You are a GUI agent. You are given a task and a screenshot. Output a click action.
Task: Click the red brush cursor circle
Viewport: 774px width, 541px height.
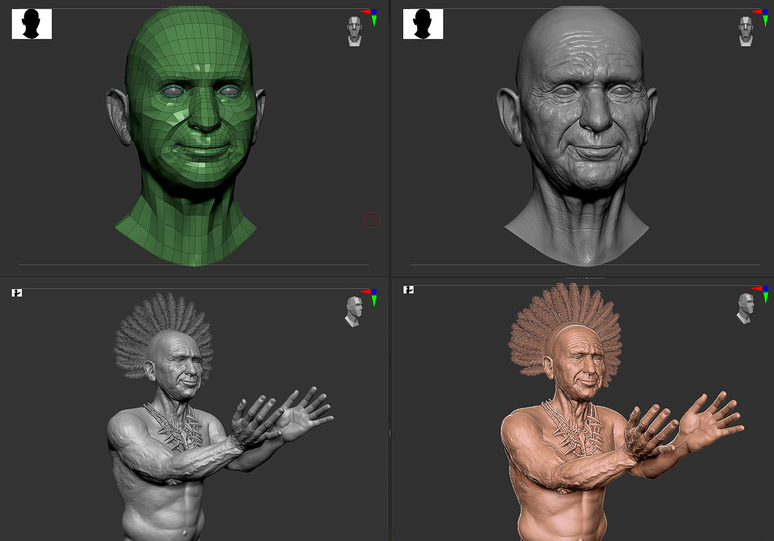point(372,220)
